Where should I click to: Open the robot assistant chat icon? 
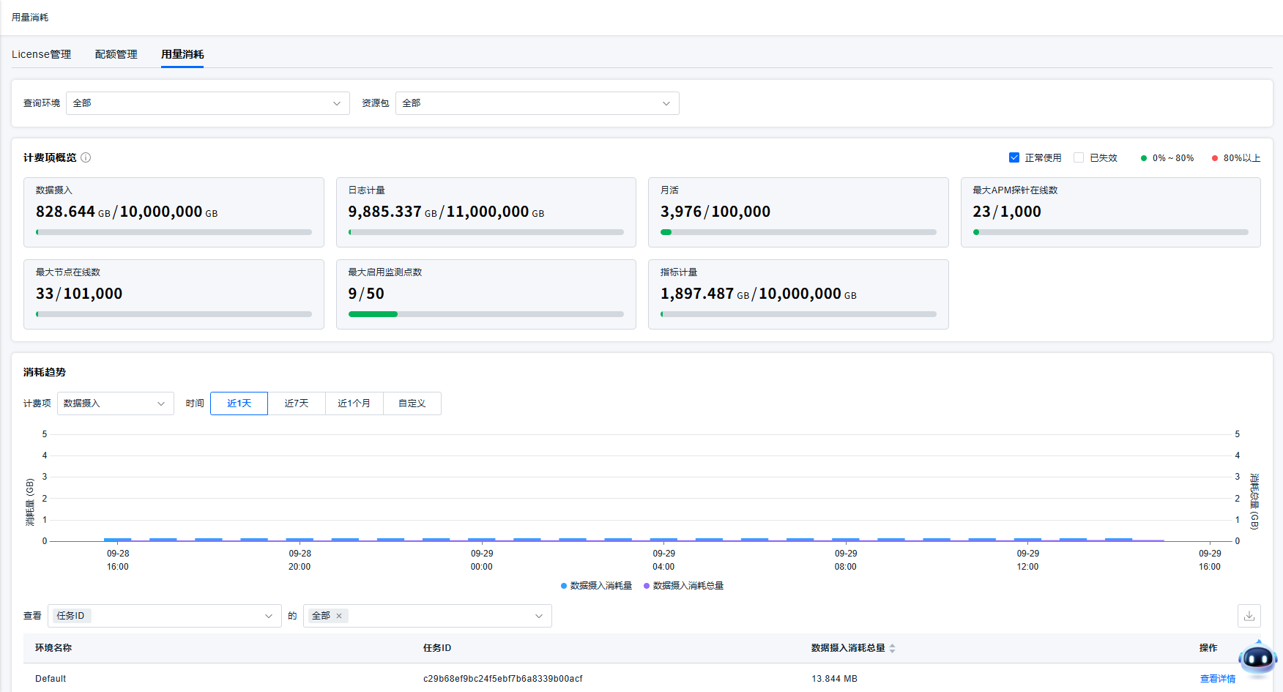pos(1257,659)
